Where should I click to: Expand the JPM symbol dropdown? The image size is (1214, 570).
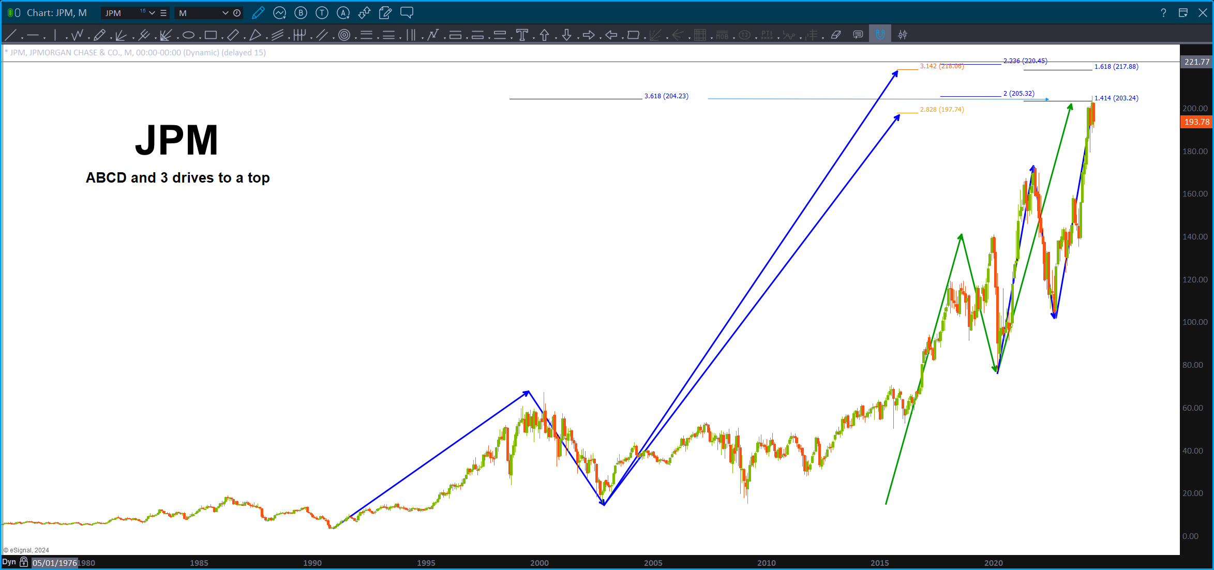pos(152,13)
